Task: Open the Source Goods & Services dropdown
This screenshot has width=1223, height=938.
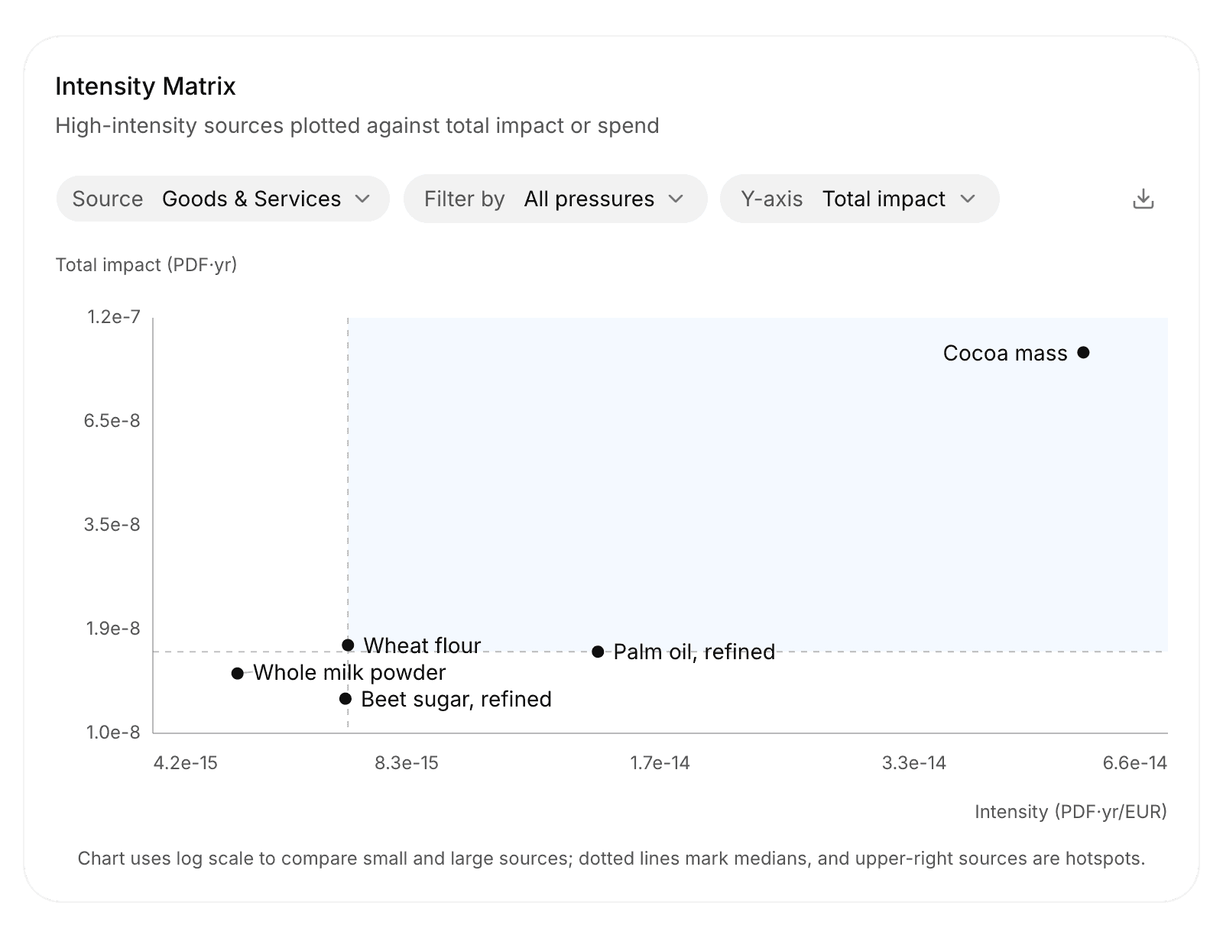Action: tap(222, 199)
